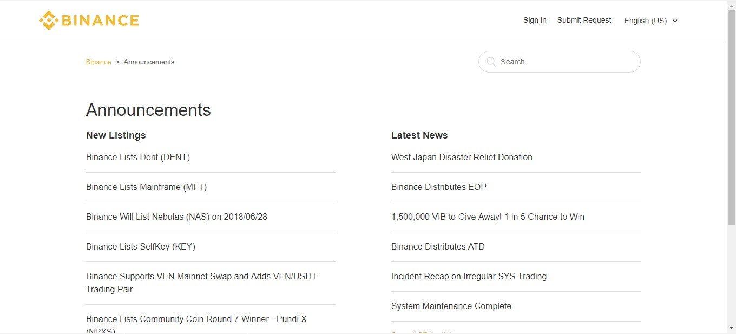The height and width of the screenshot is (334, 736).
Task: Open Binance Lists SelfKey (KEY) article
Action: pos(141,246)
